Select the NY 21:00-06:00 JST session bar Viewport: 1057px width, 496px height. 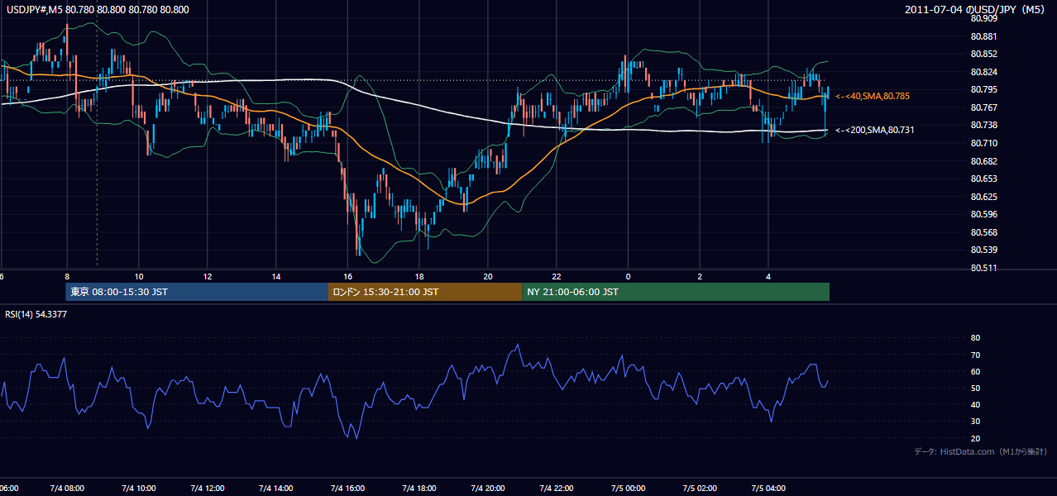coord(676,292)
